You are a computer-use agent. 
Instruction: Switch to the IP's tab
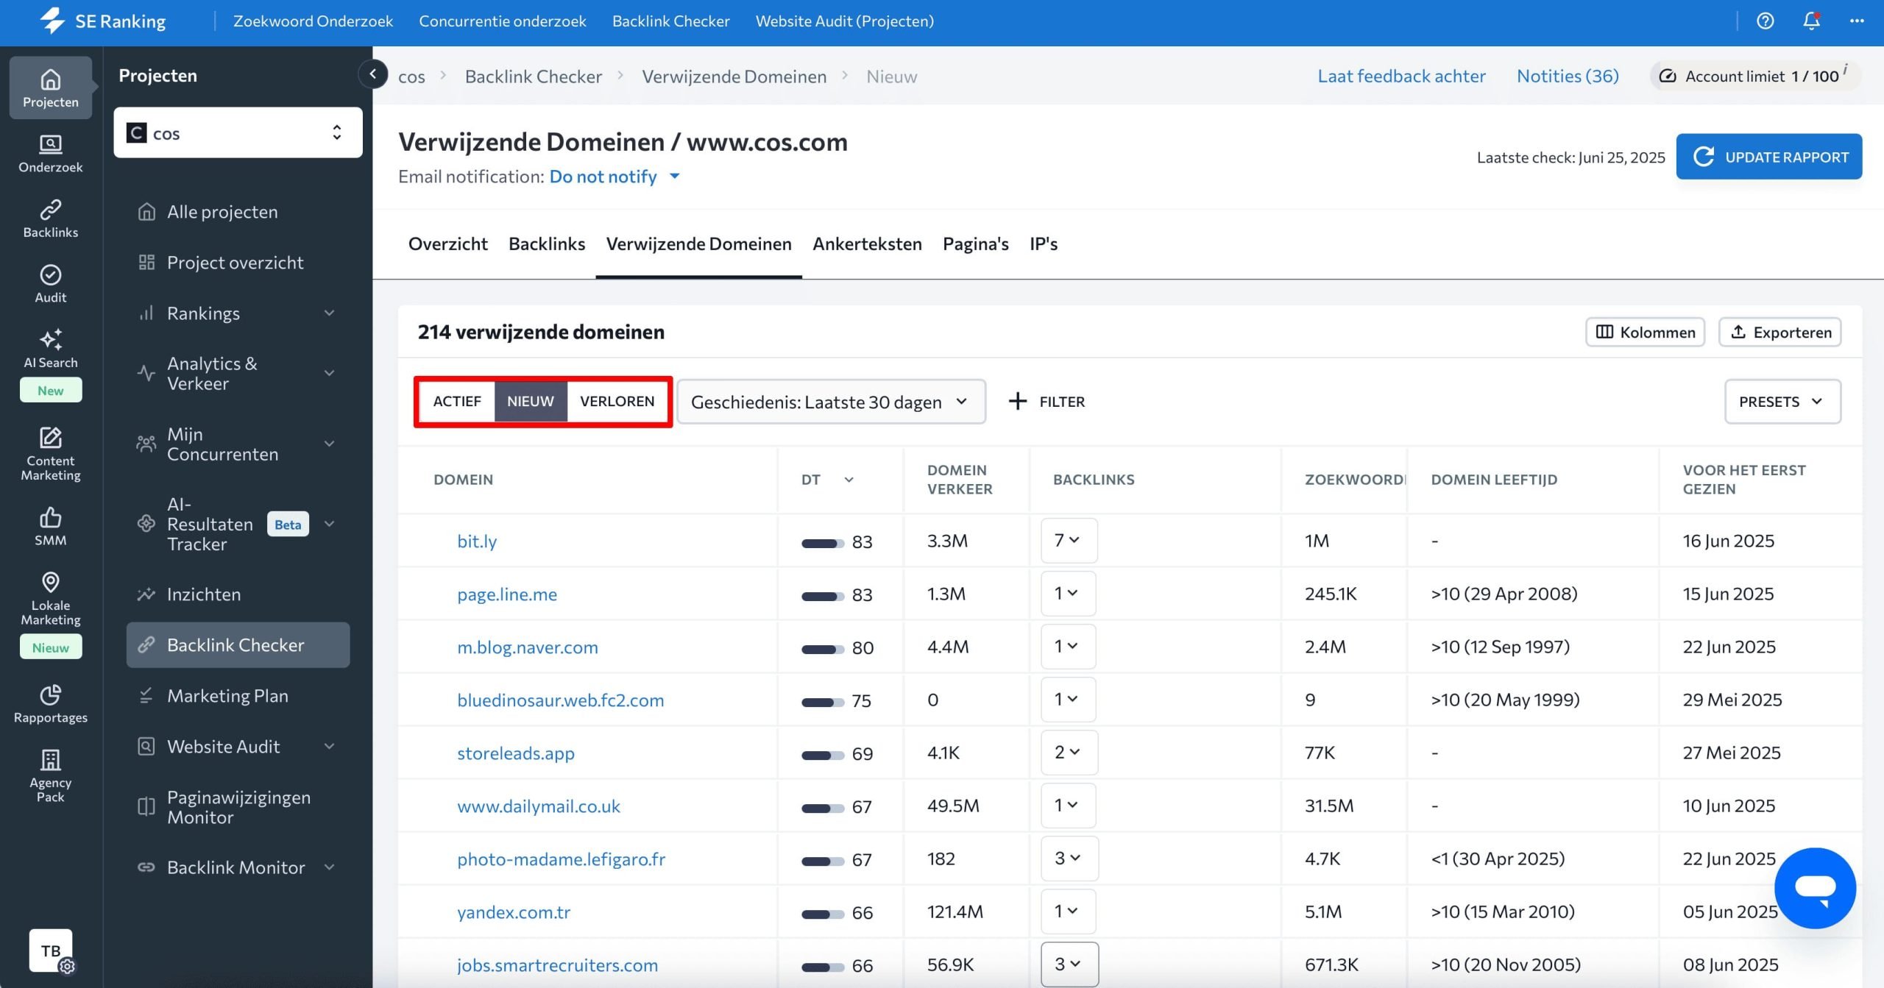click(x=1044, y=244)
